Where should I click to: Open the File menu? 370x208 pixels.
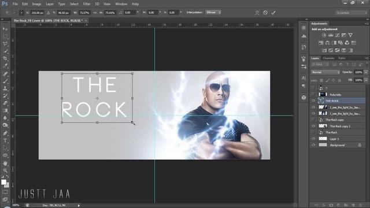pos(15,4)
